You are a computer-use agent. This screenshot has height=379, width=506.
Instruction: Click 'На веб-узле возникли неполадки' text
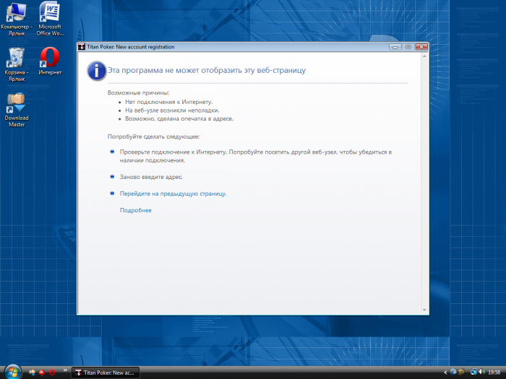point(172,110)
